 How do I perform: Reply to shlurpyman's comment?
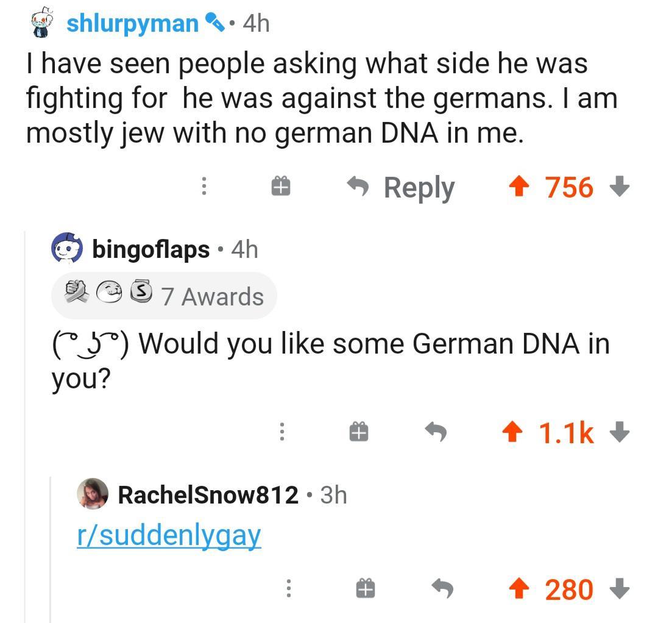pyautogui.click(x=402, y=187)
